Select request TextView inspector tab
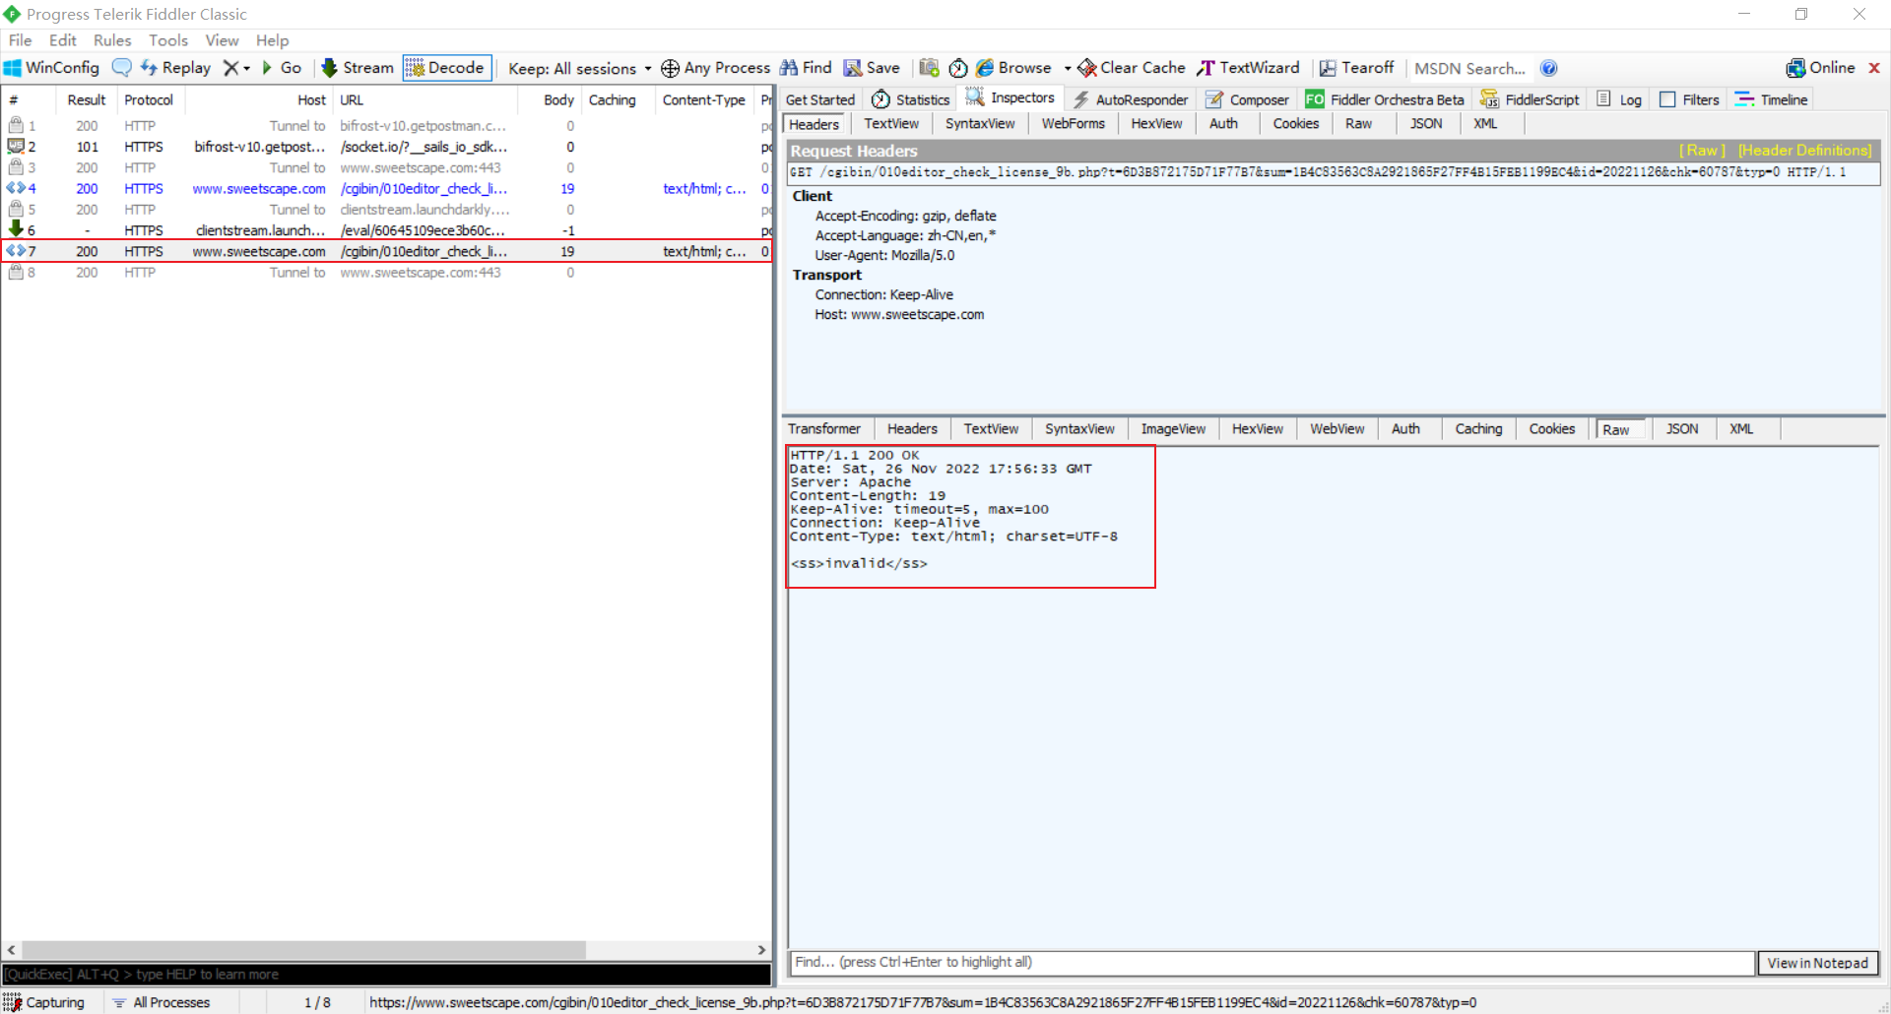Viewport: 1891px width, 1014px height. [891, 124]
